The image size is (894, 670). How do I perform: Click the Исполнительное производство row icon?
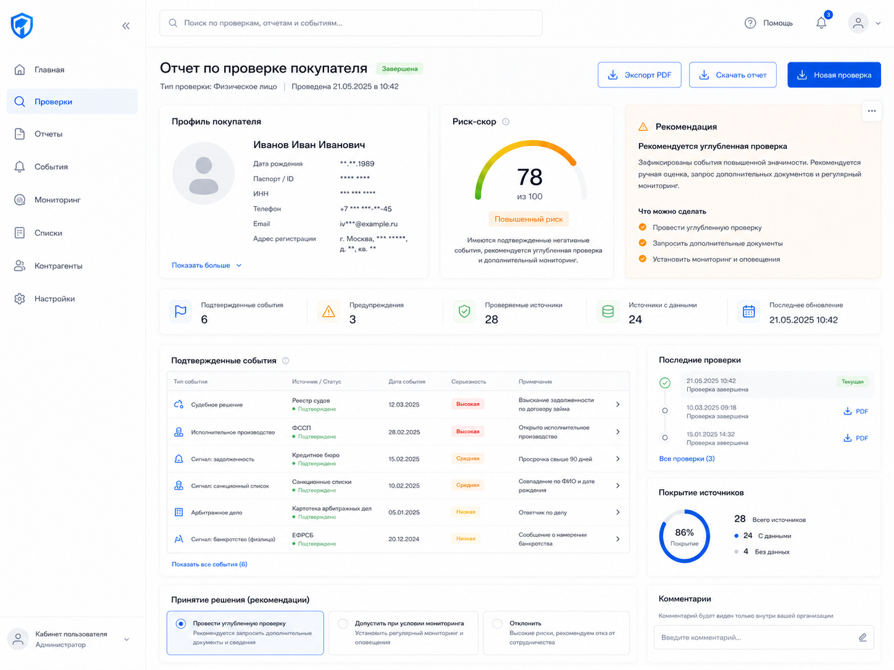point(179,432)
